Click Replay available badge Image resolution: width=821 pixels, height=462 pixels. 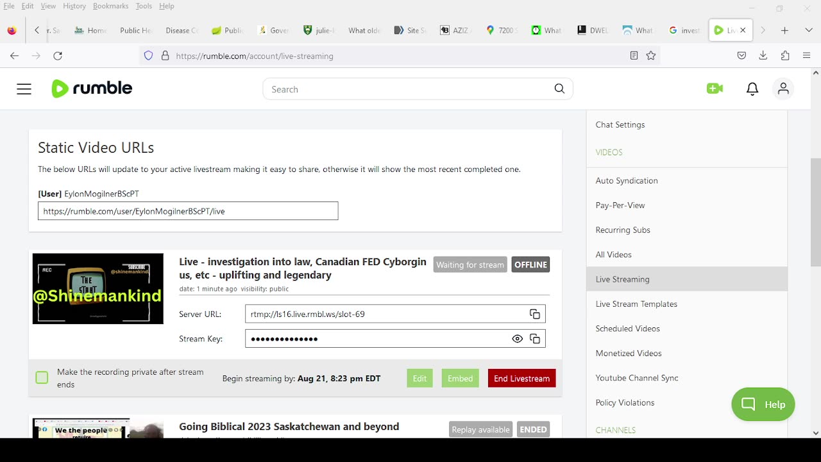(x=480, y=429)
